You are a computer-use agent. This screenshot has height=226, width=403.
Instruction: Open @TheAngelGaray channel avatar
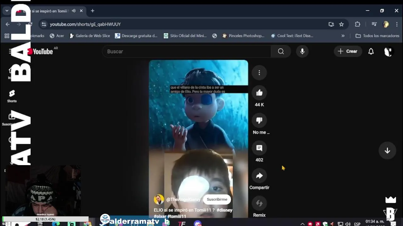point(159,199)
